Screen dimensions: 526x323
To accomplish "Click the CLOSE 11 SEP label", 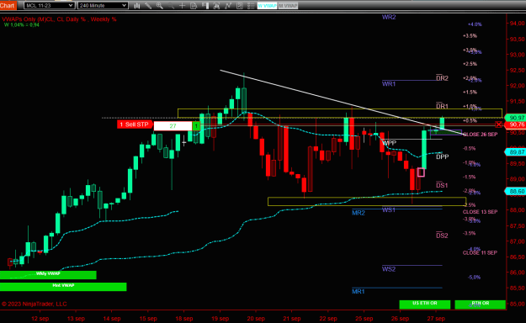I will [x=480, y=252].
